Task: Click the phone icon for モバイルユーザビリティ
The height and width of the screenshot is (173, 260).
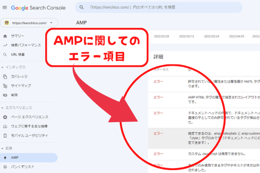Action: coord(5,136)
